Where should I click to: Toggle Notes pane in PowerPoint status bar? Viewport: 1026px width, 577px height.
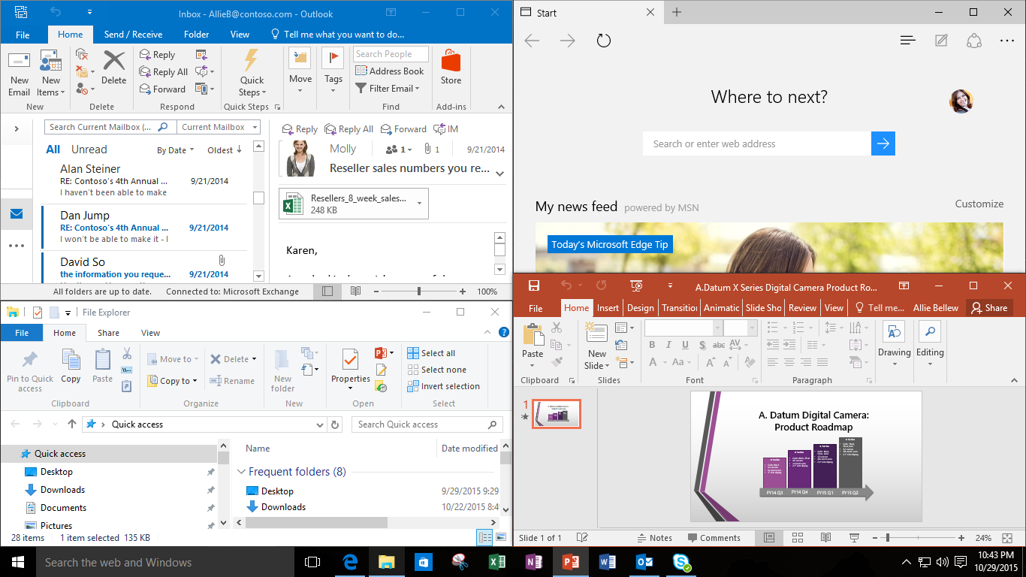point(654,538)
